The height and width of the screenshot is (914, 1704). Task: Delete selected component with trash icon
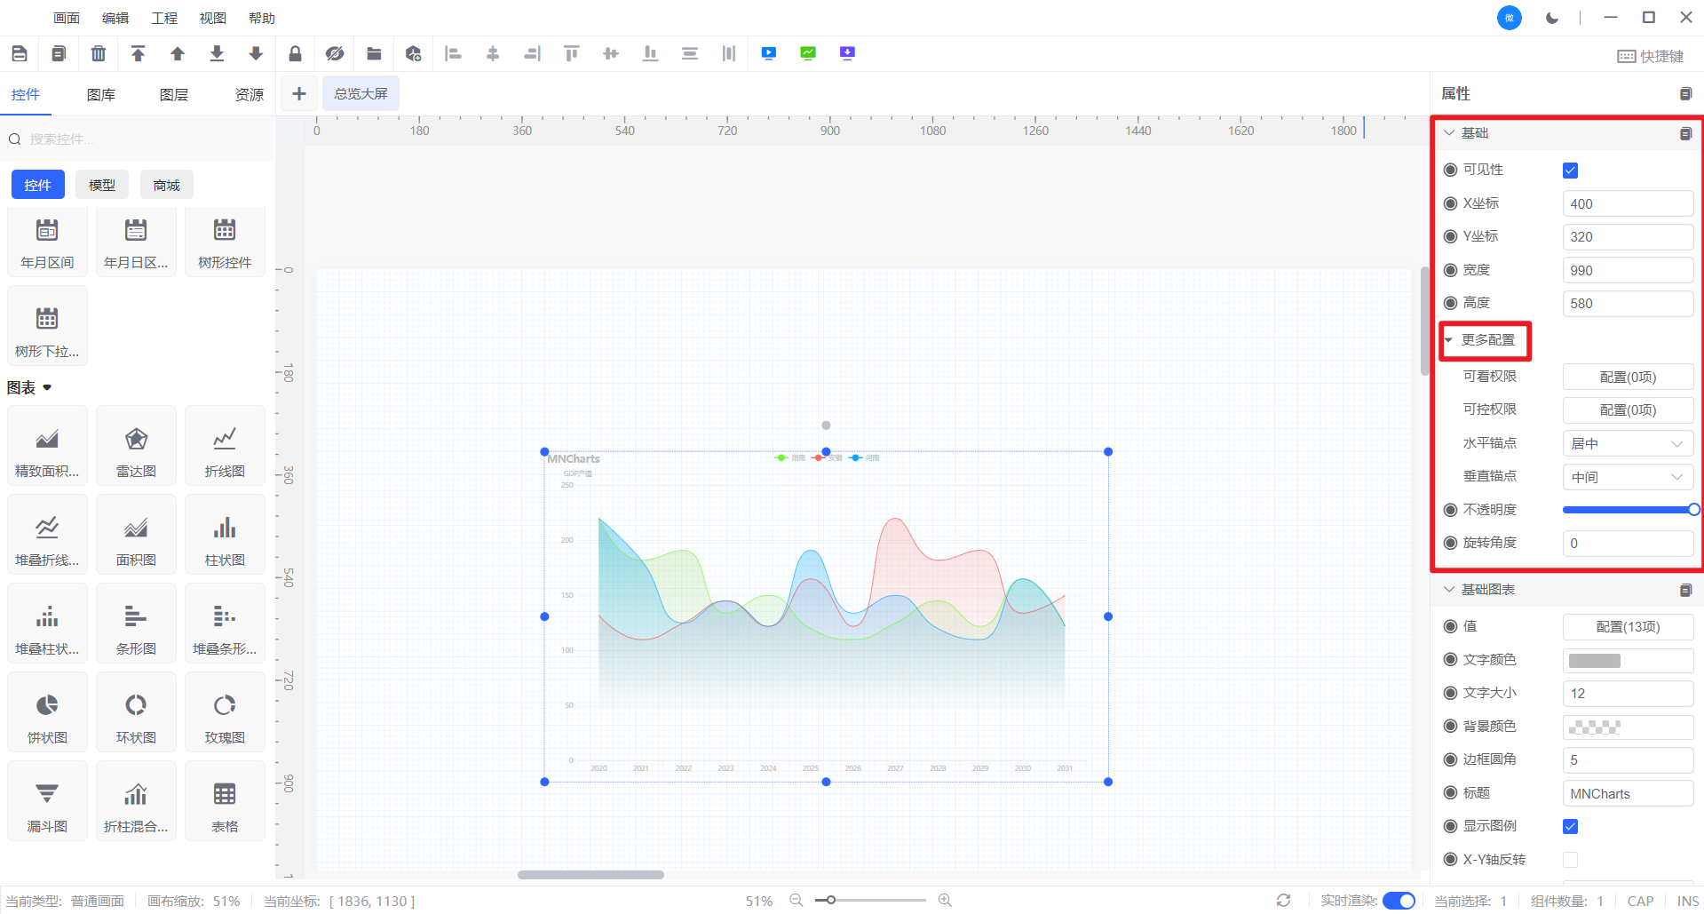click(x=99, y=54)
